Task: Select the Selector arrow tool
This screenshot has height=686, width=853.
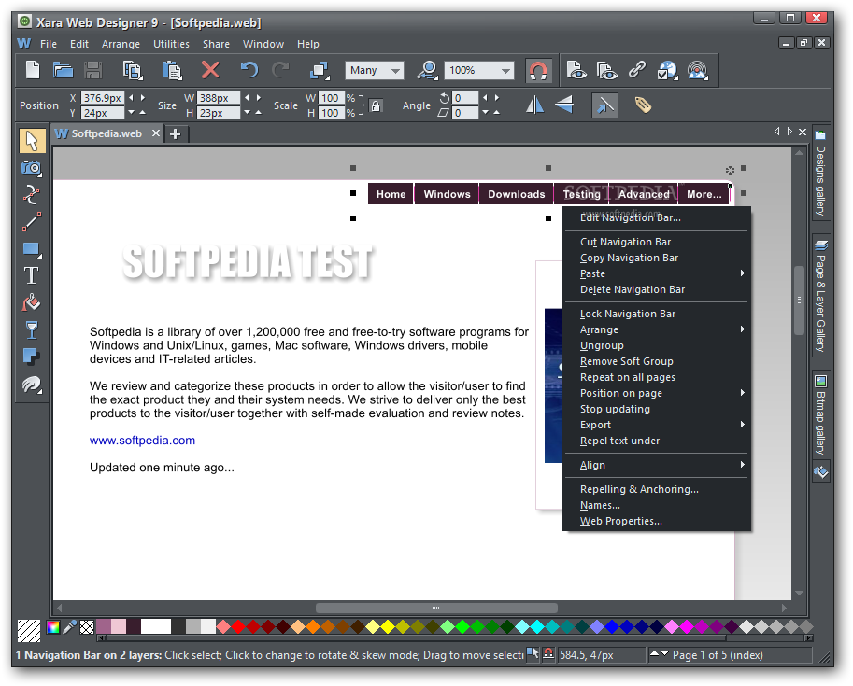Action: pos(32,141)
